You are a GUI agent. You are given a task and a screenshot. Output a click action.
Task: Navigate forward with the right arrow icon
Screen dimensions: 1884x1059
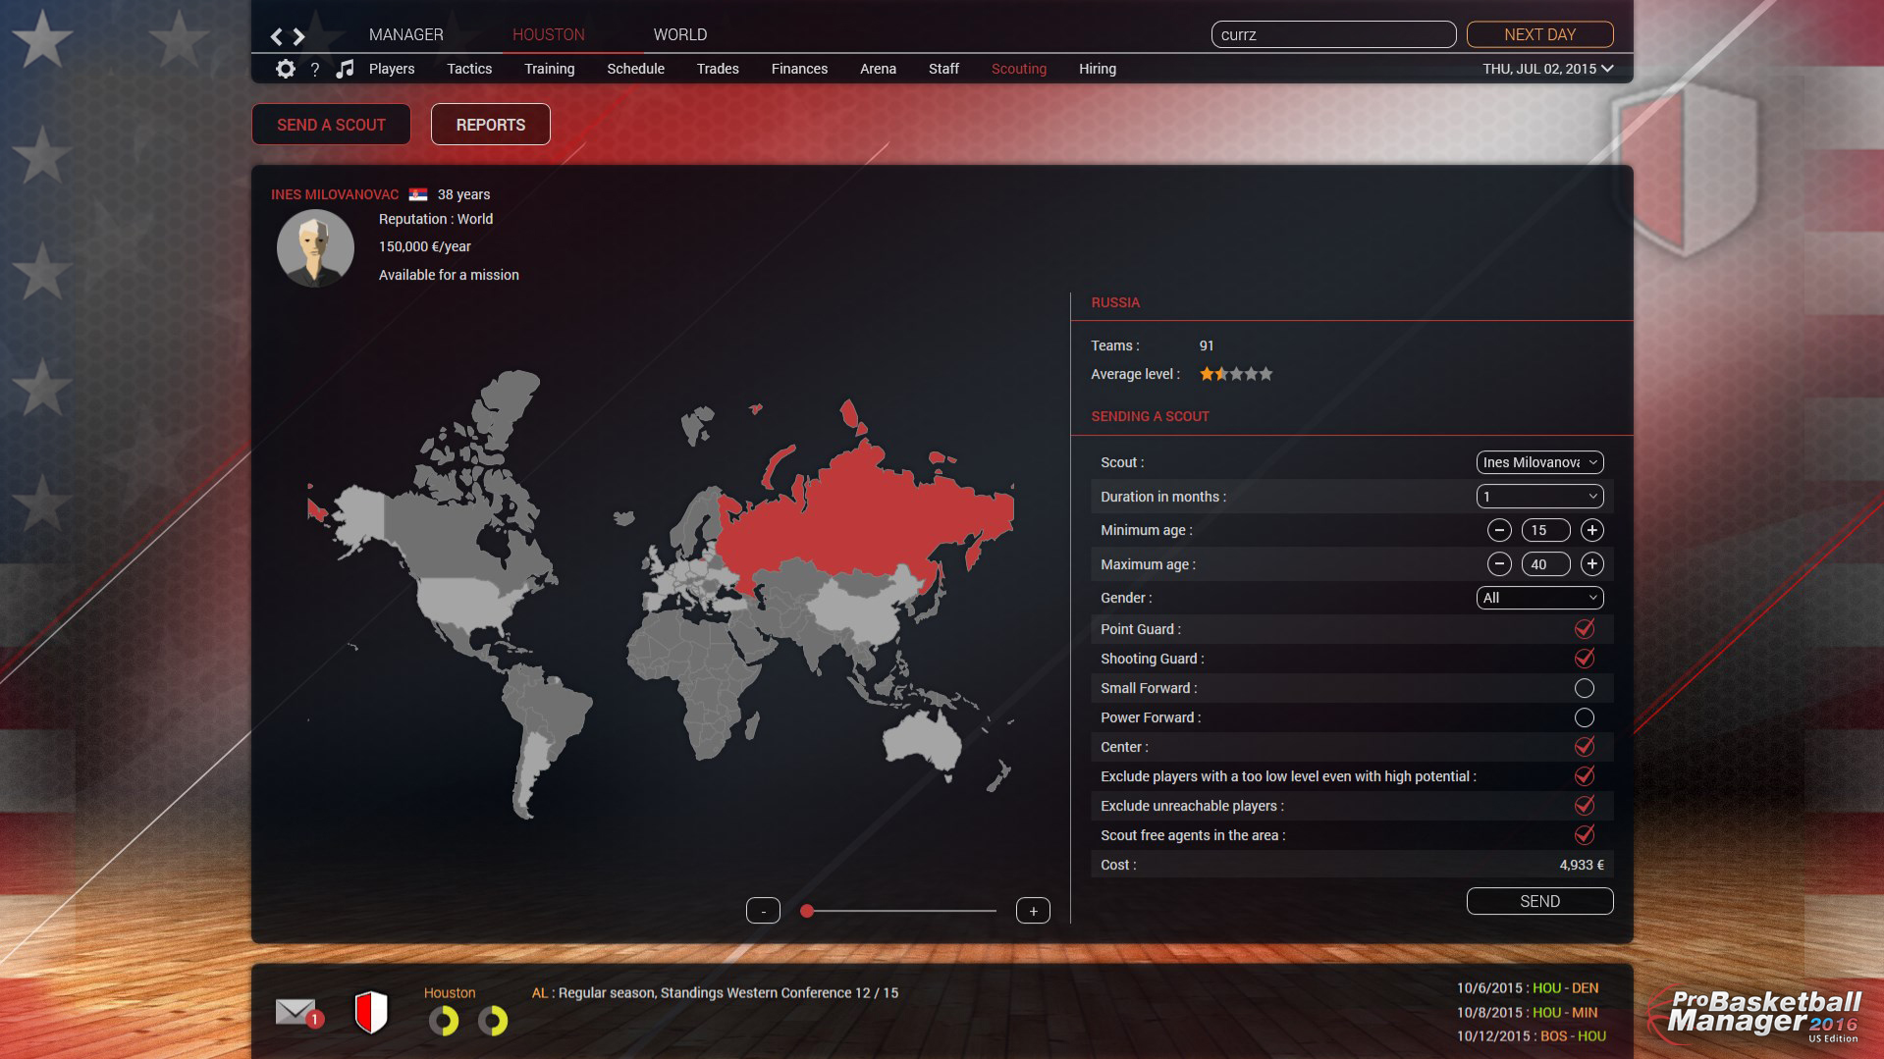click(297, 35)
